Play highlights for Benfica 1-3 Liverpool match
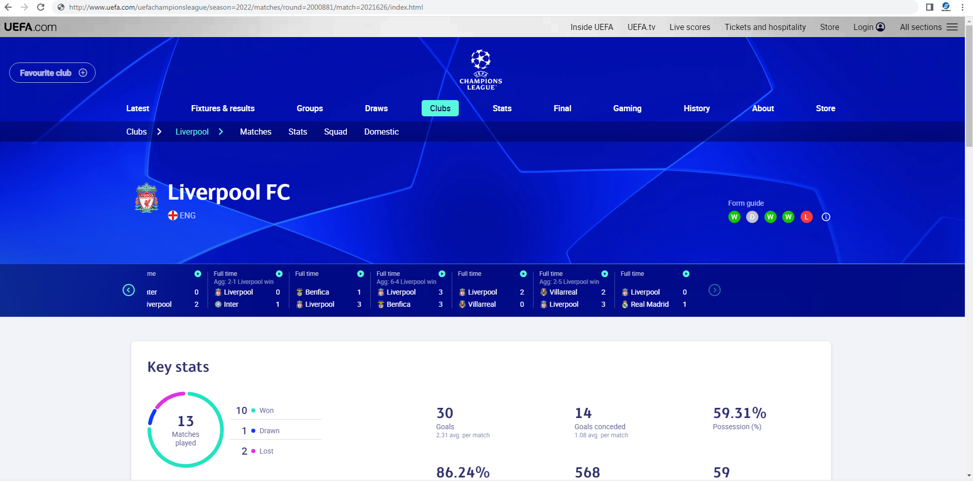The width and height of the screenshot is (973, 481). click(361, 274)
